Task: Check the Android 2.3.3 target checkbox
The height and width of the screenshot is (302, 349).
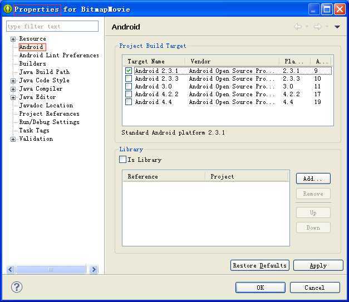Action: click(x=129, y=78)
